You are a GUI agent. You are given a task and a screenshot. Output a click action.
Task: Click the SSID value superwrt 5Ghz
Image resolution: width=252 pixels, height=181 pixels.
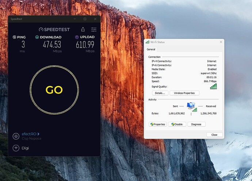coord(209,73)
